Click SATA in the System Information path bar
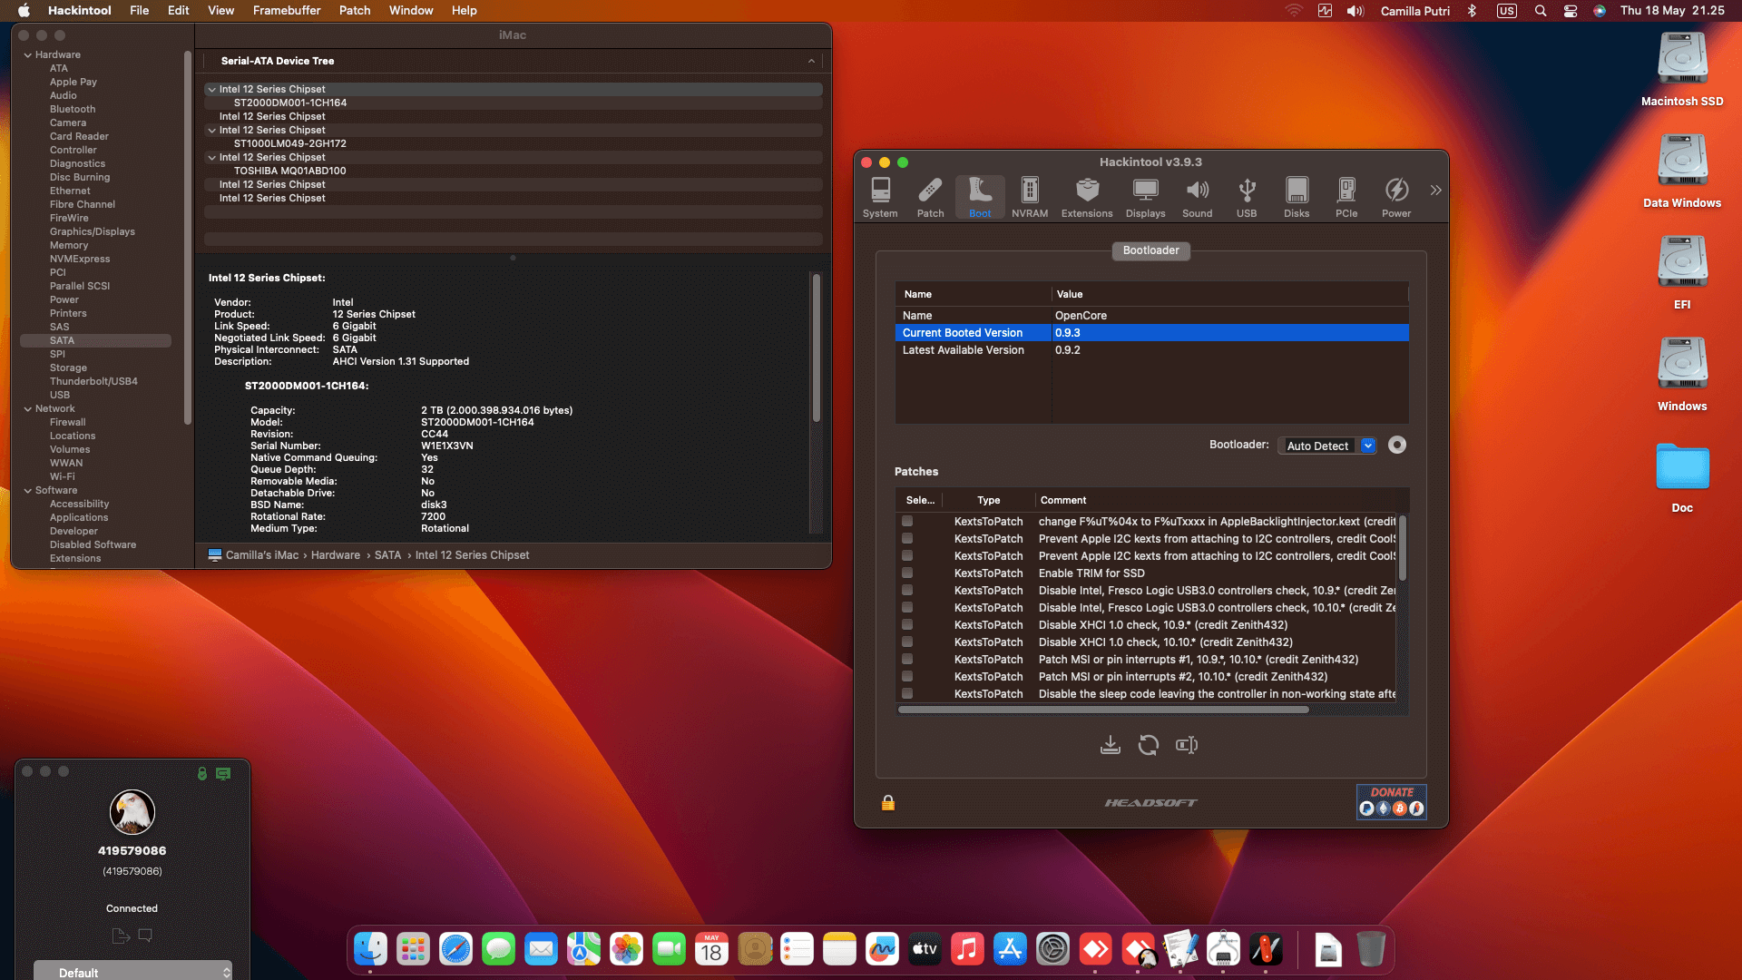 [387, 555]
